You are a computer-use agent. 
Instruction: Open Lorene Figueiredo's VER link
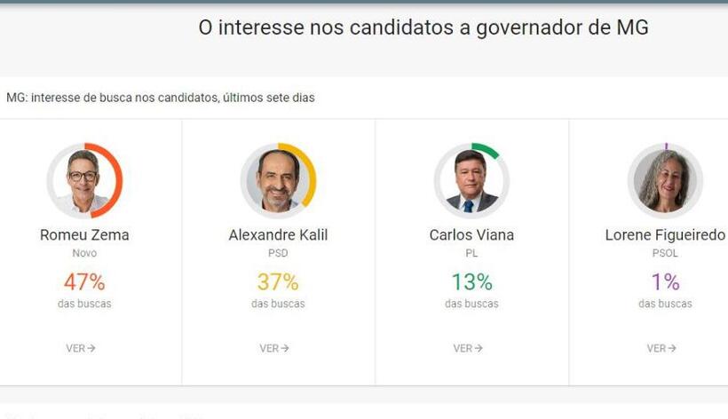pos(661,348)
